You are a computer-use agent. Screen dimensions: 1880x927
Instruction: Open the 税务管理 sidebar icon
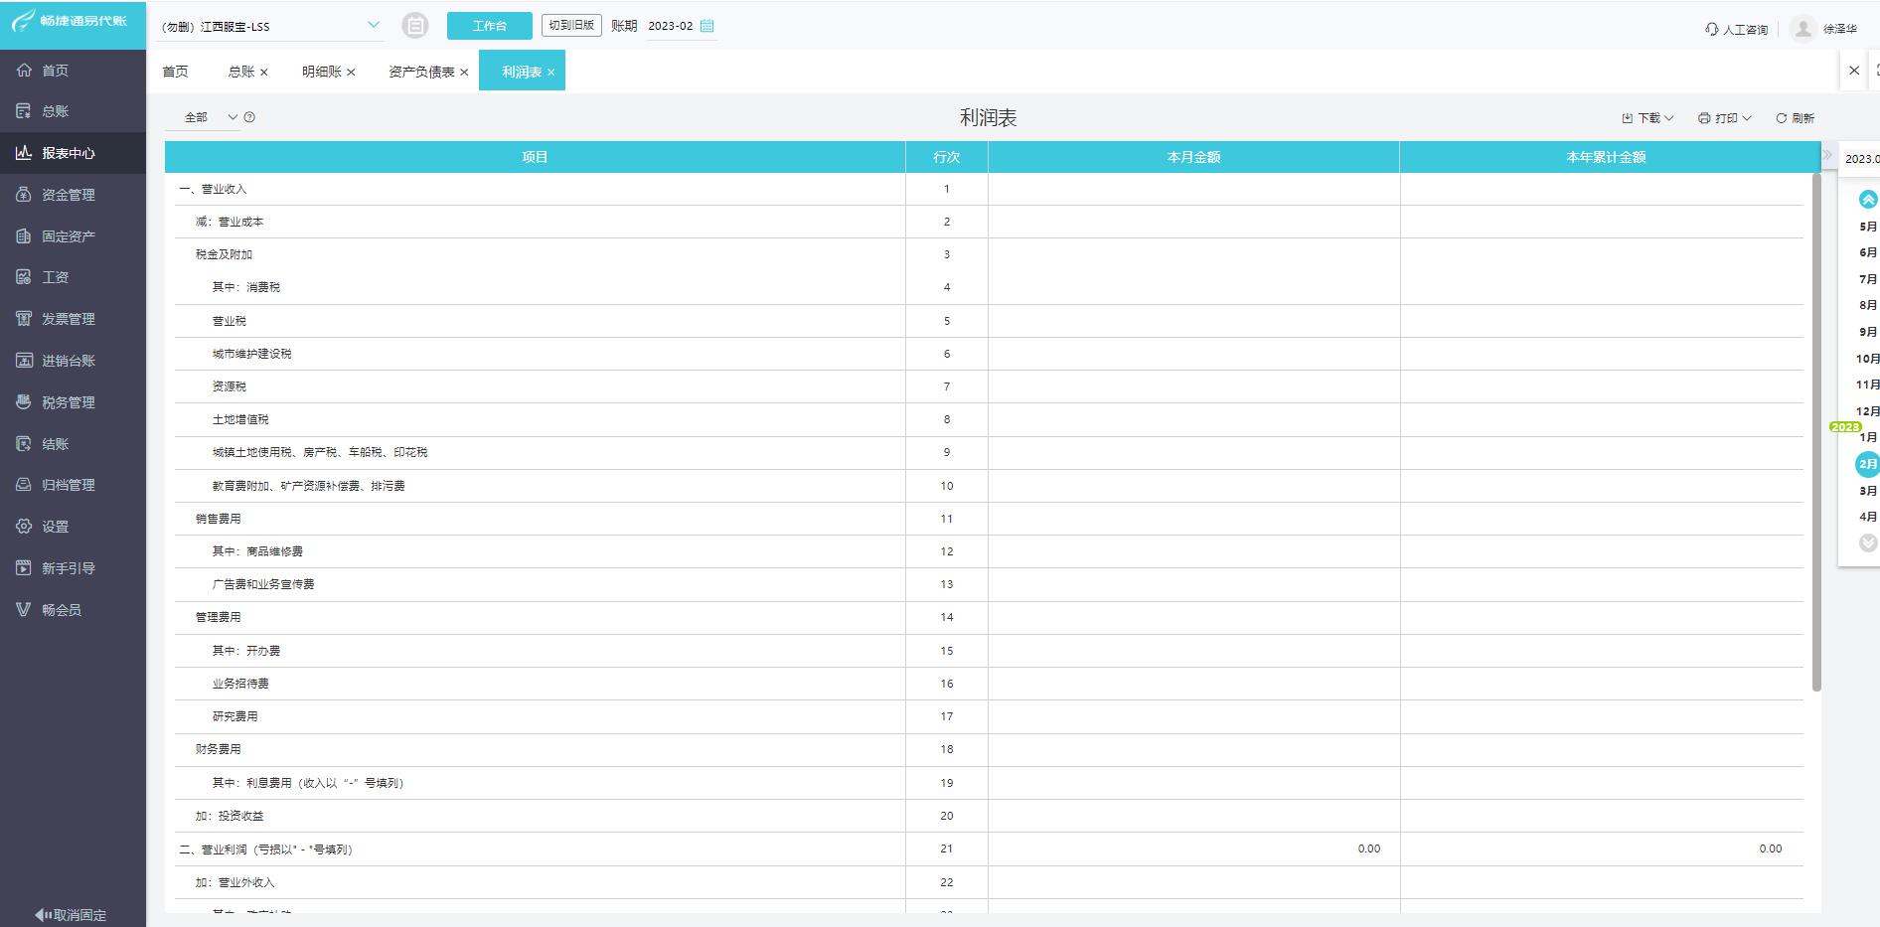coord(24,402)
